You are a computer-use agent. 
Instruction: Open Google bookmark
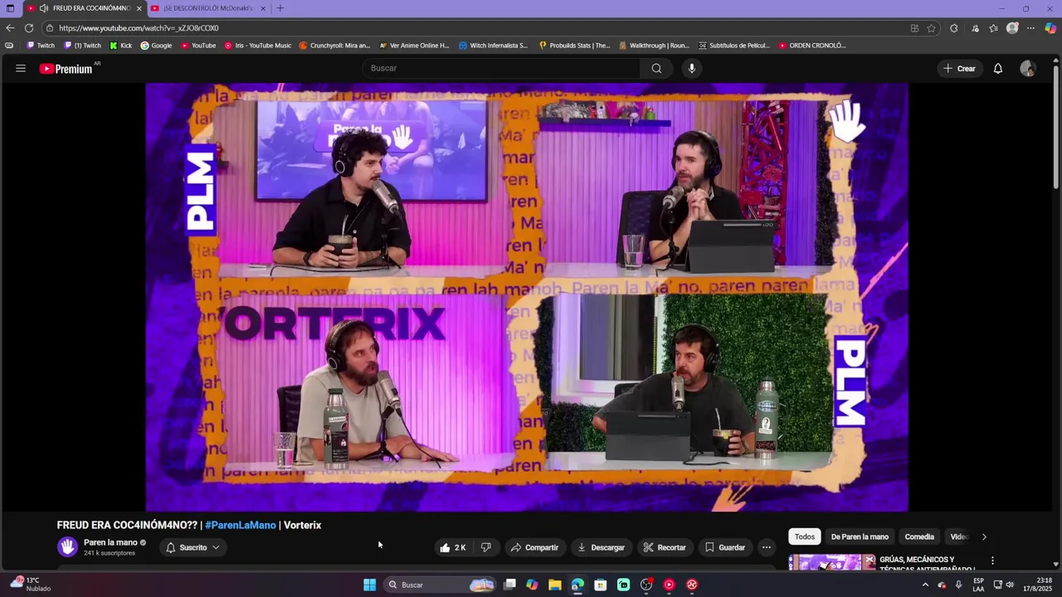coord(156,46)
